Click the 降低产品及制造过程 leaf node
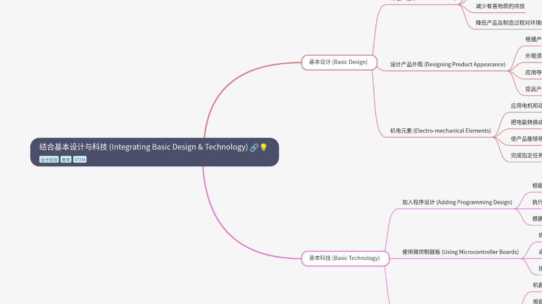Viewport: 542px width, 304px height. (509, 23)
